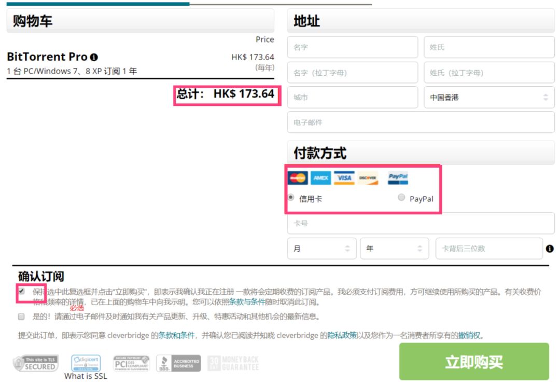Viewport: 560px width, 384px height.
Task: Click the Buy Now (立即购买) button
Action: (x=474, y=362)
